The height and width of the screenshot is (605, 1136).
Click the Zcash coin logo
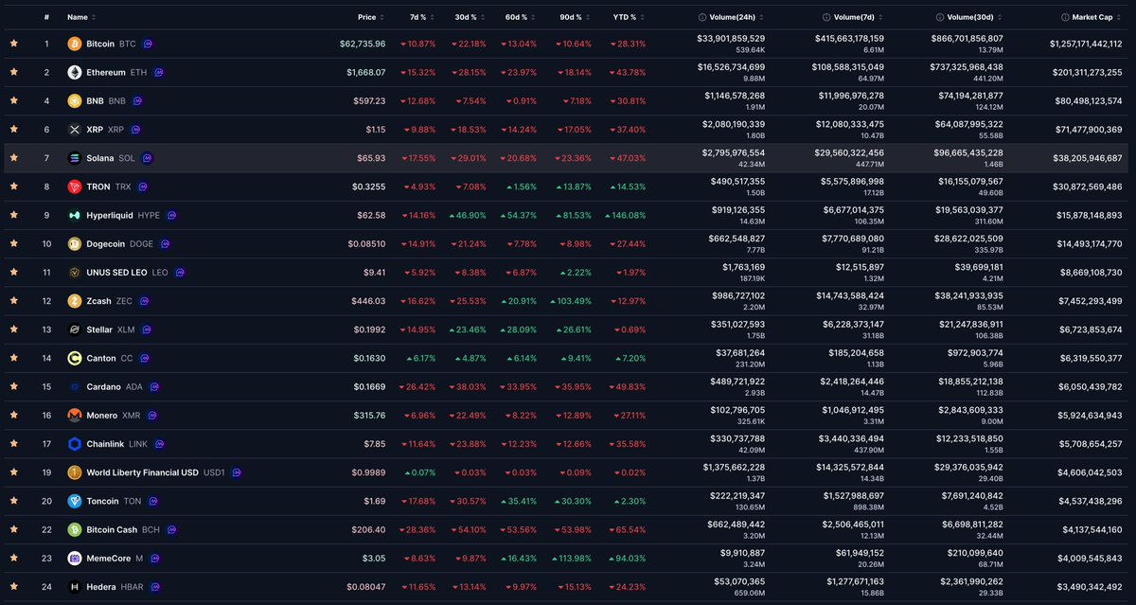(75, 301)
